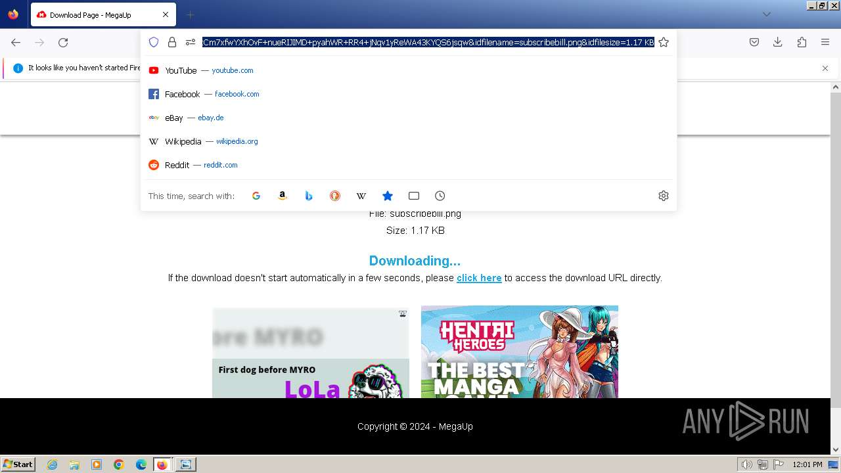
Task: Click the 12:01 PM taskbar clock
Action: [x=807, y=464]
